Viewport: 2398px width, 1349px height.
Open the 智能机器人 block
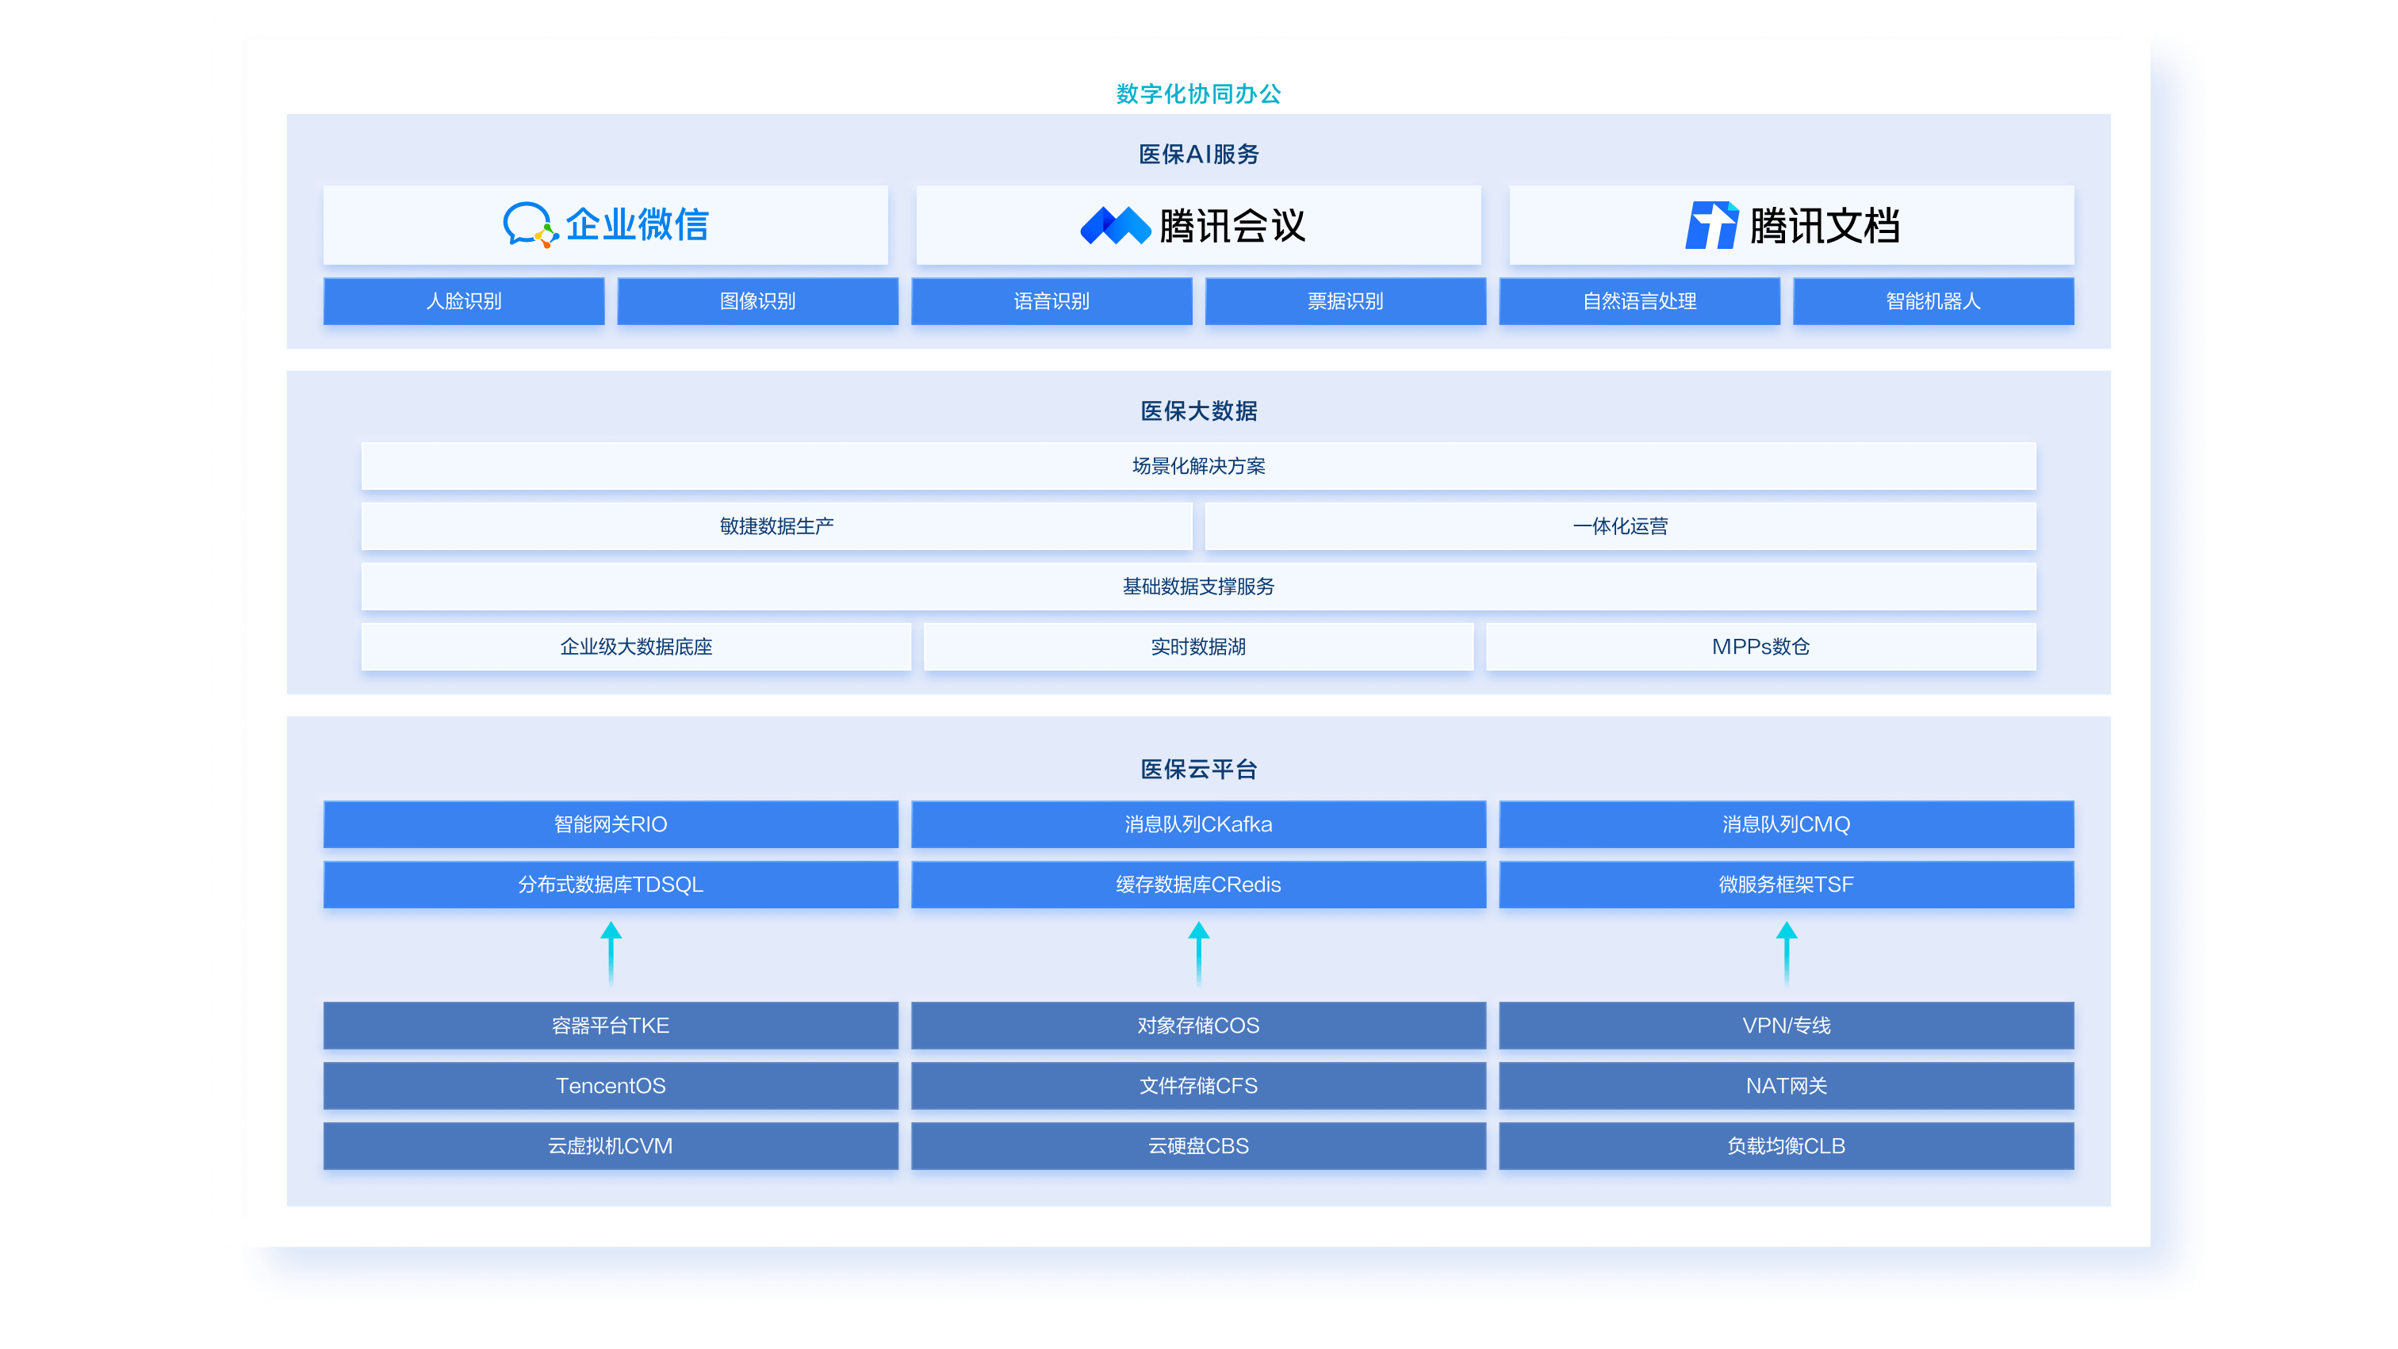(1933, 301)
